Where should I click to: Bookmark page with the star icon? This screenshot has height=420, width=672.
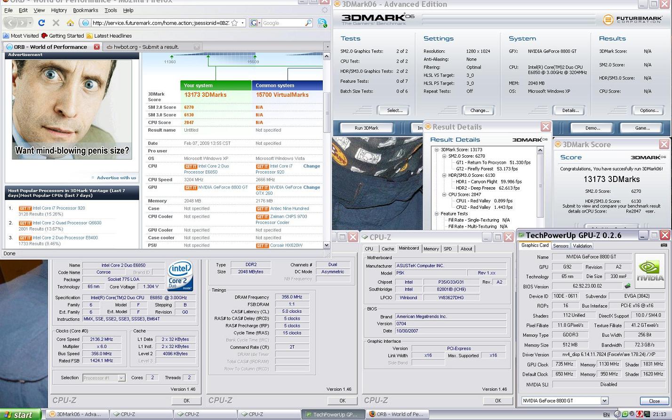[234, 23]
